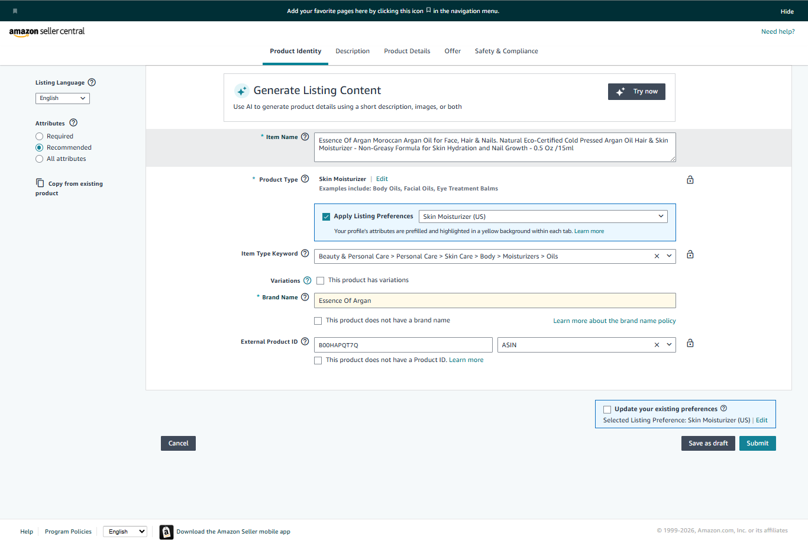This screenshot has width=808, height=559.
Task: Open help tooltip for Item Type Keyword
Action: [x=305, y=254]
